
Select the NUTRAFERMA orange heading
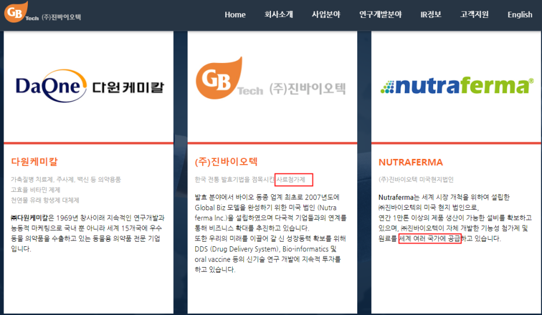(411, 162)
